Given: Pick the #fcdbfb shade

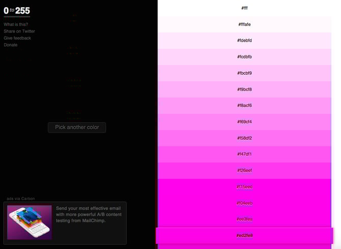Looking at the screenshot, I should click(x=245, y=57).
